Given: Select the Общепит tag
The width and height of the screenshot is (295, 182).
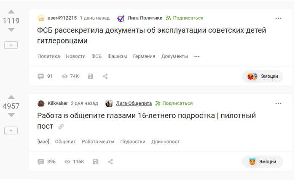Looking at the screenshot, I should (65, 142).
